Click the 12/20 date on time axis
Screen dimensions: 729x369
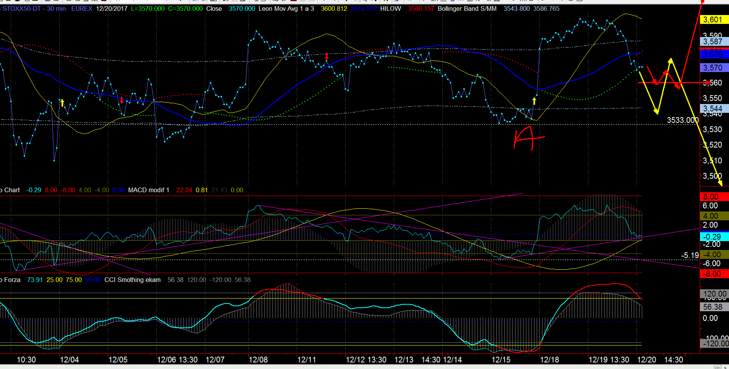(647, 360)
